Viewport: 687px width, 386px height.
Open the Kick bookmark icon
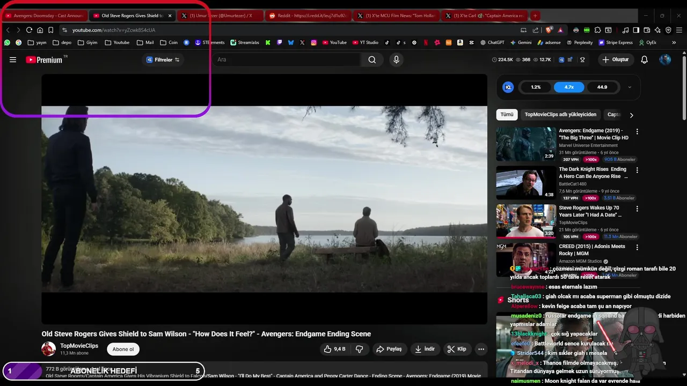tap(268, 42)
